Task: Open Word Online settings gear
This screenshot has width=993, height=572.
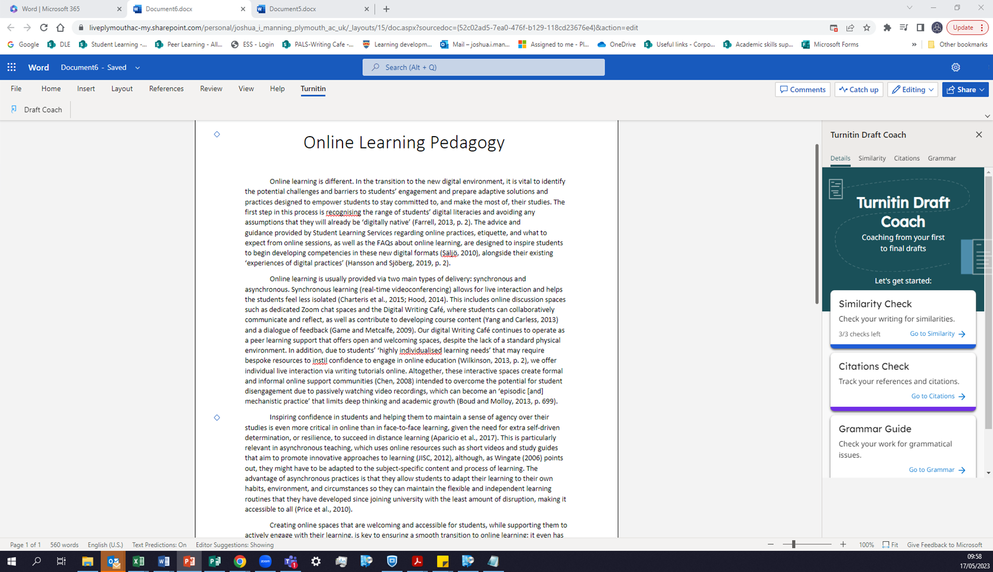Action: coord(956,67)
